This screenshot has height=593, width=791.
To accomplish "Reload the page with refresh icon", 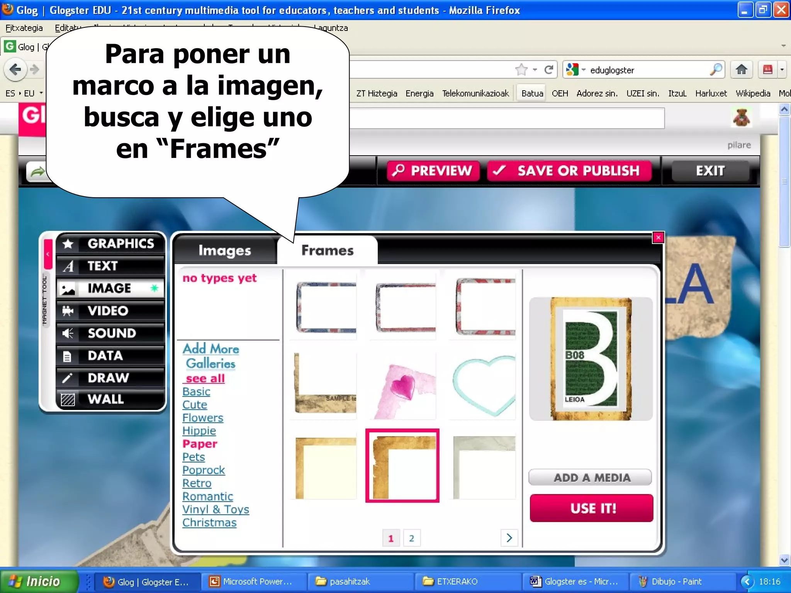I will click(x=548, y=70).
